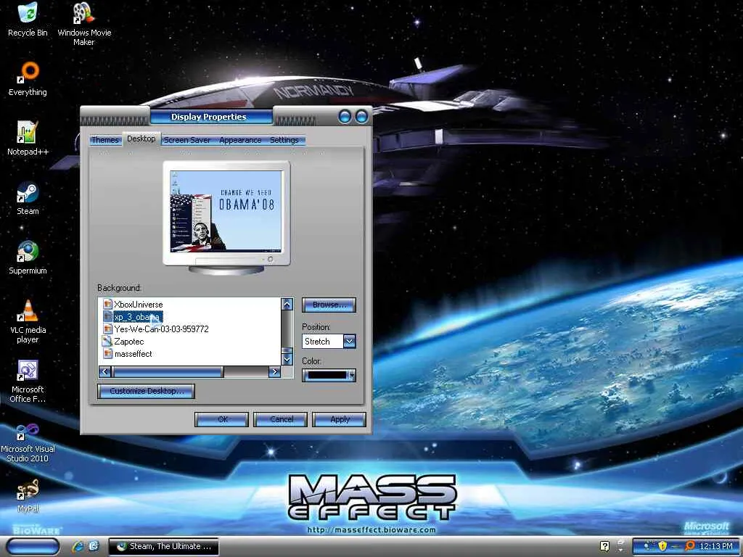
Task: Click the orange Everything icon in system tray
Action: coord(690,546)
